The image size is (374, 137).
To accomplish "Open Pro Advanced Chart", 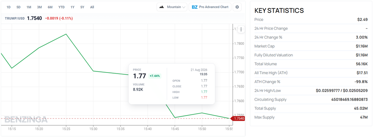I will (x=210, y=7).
